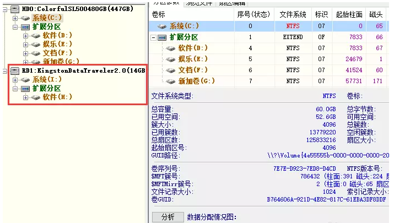Expand the 文档(F:) tree node
This screenshot has width=394, height=223.
pos(26,53)
